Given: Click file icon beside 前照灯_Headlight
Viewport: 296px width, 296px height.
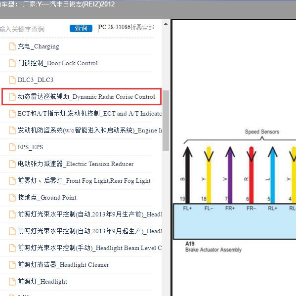Looking at the screenshot, I should coord(12,282).
